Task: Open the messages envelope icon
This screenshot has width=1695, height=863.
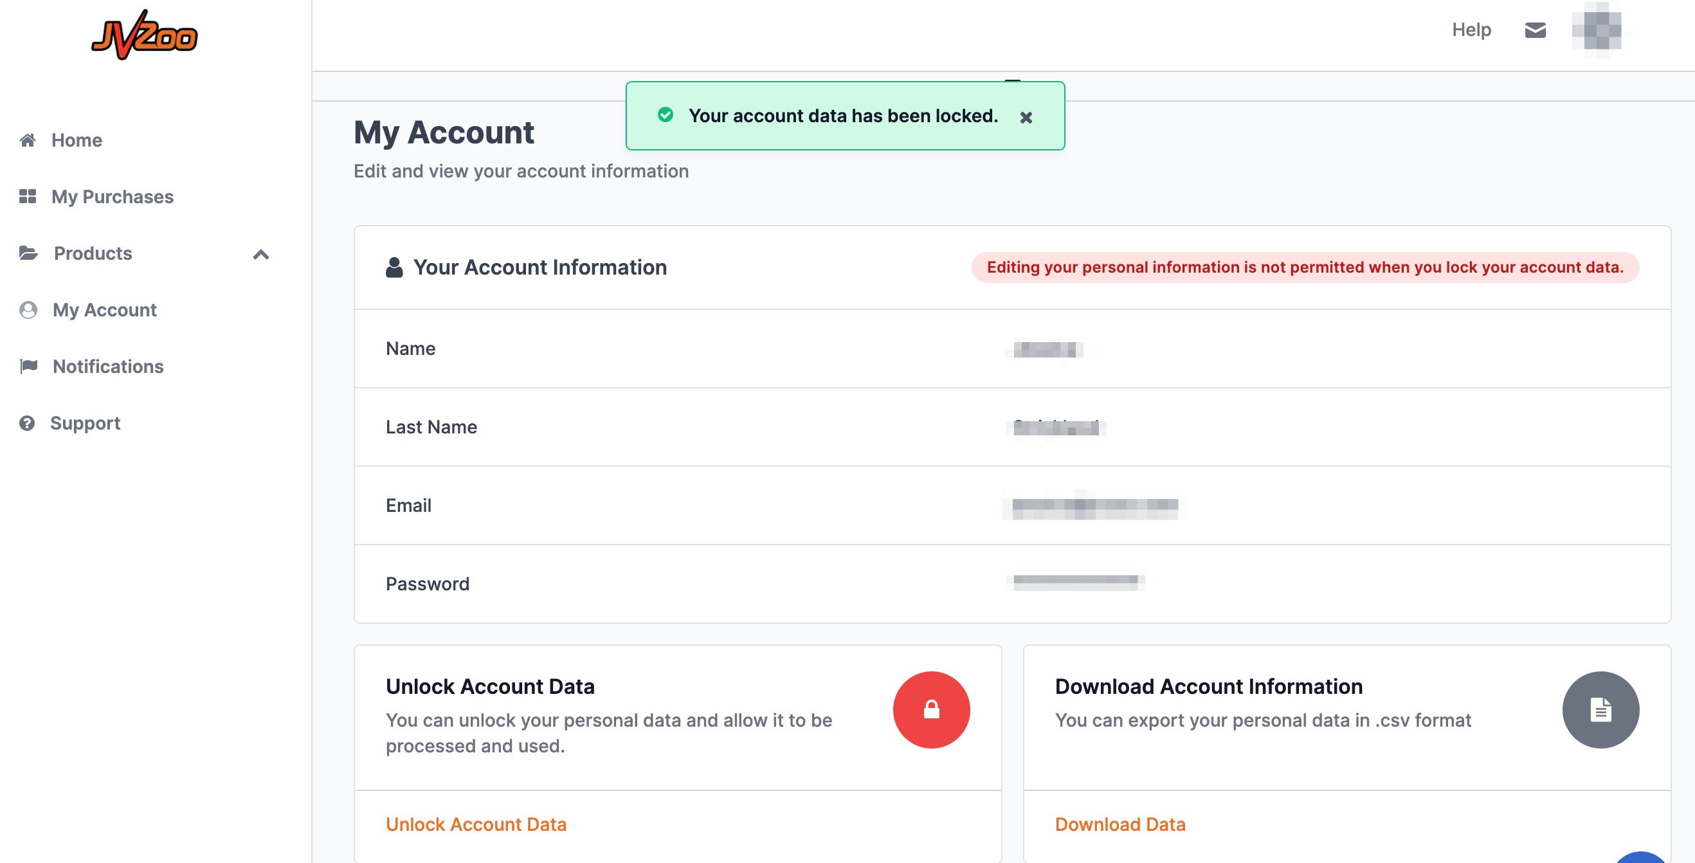Action: pyautogui.click(x=1535, y=30)
